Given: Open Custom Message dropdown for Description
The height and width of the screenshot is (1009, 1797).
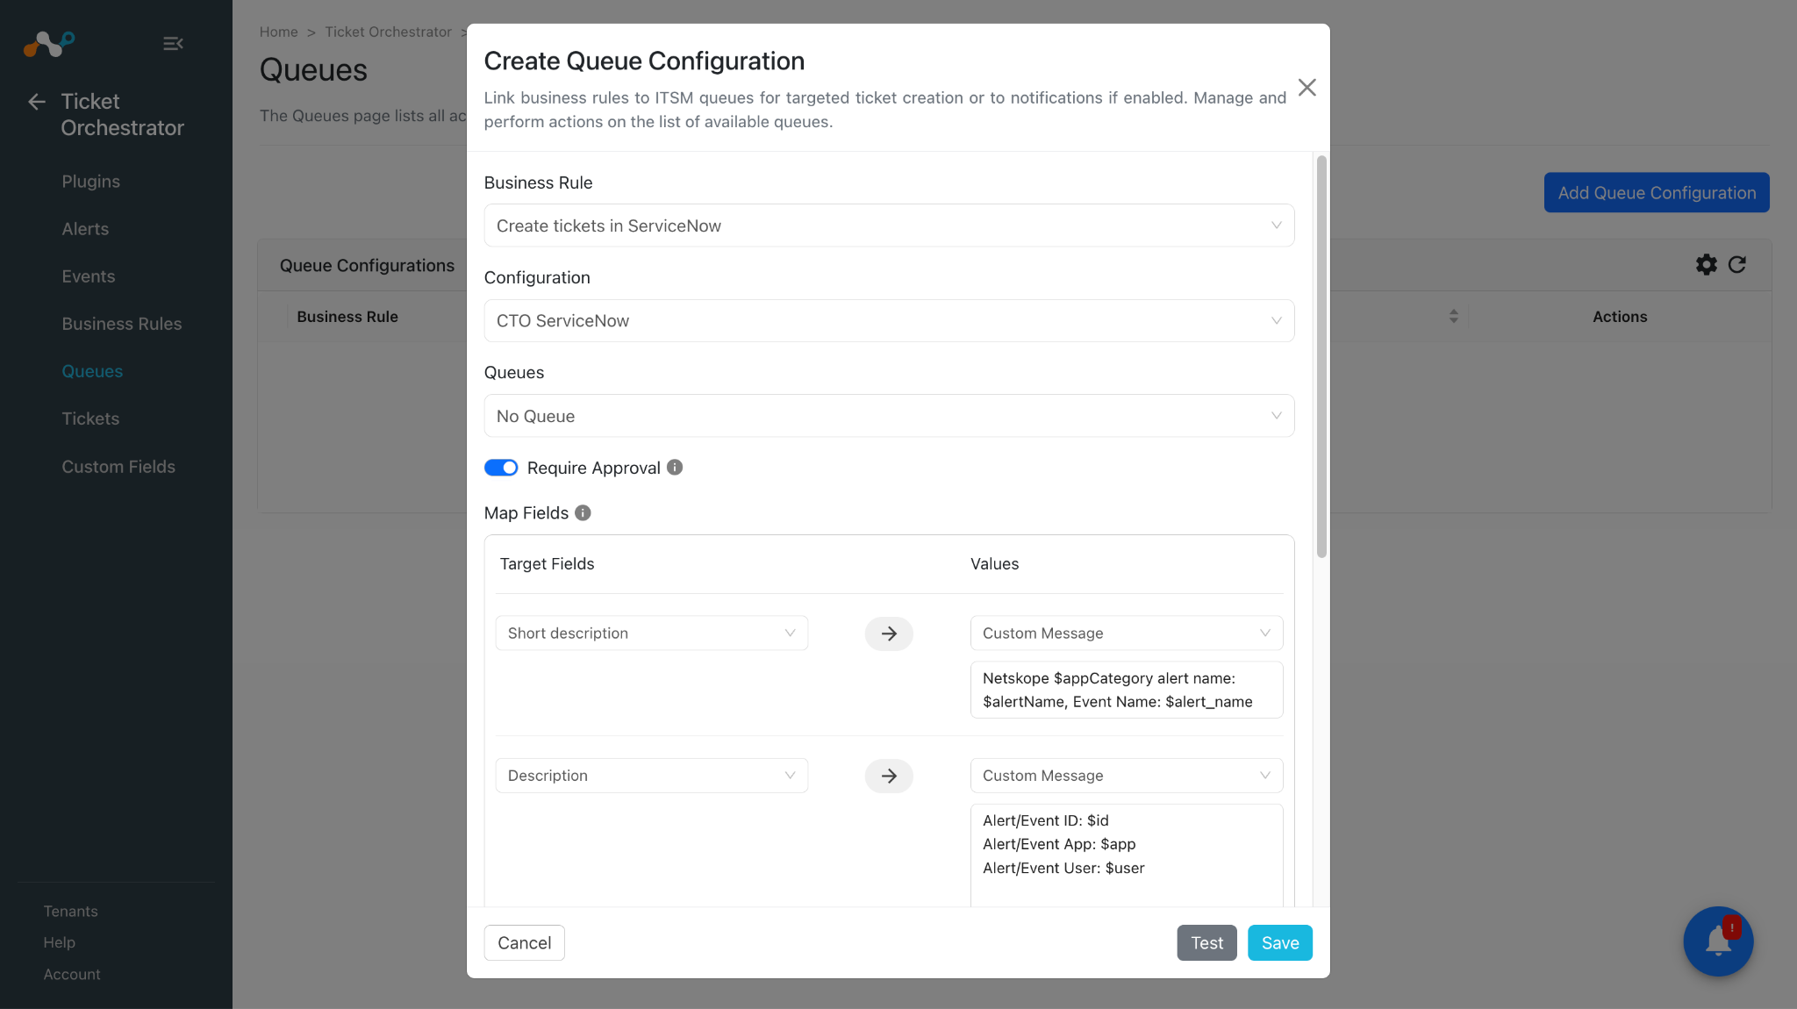Looking at the screenshot, I should [1127, 776].
